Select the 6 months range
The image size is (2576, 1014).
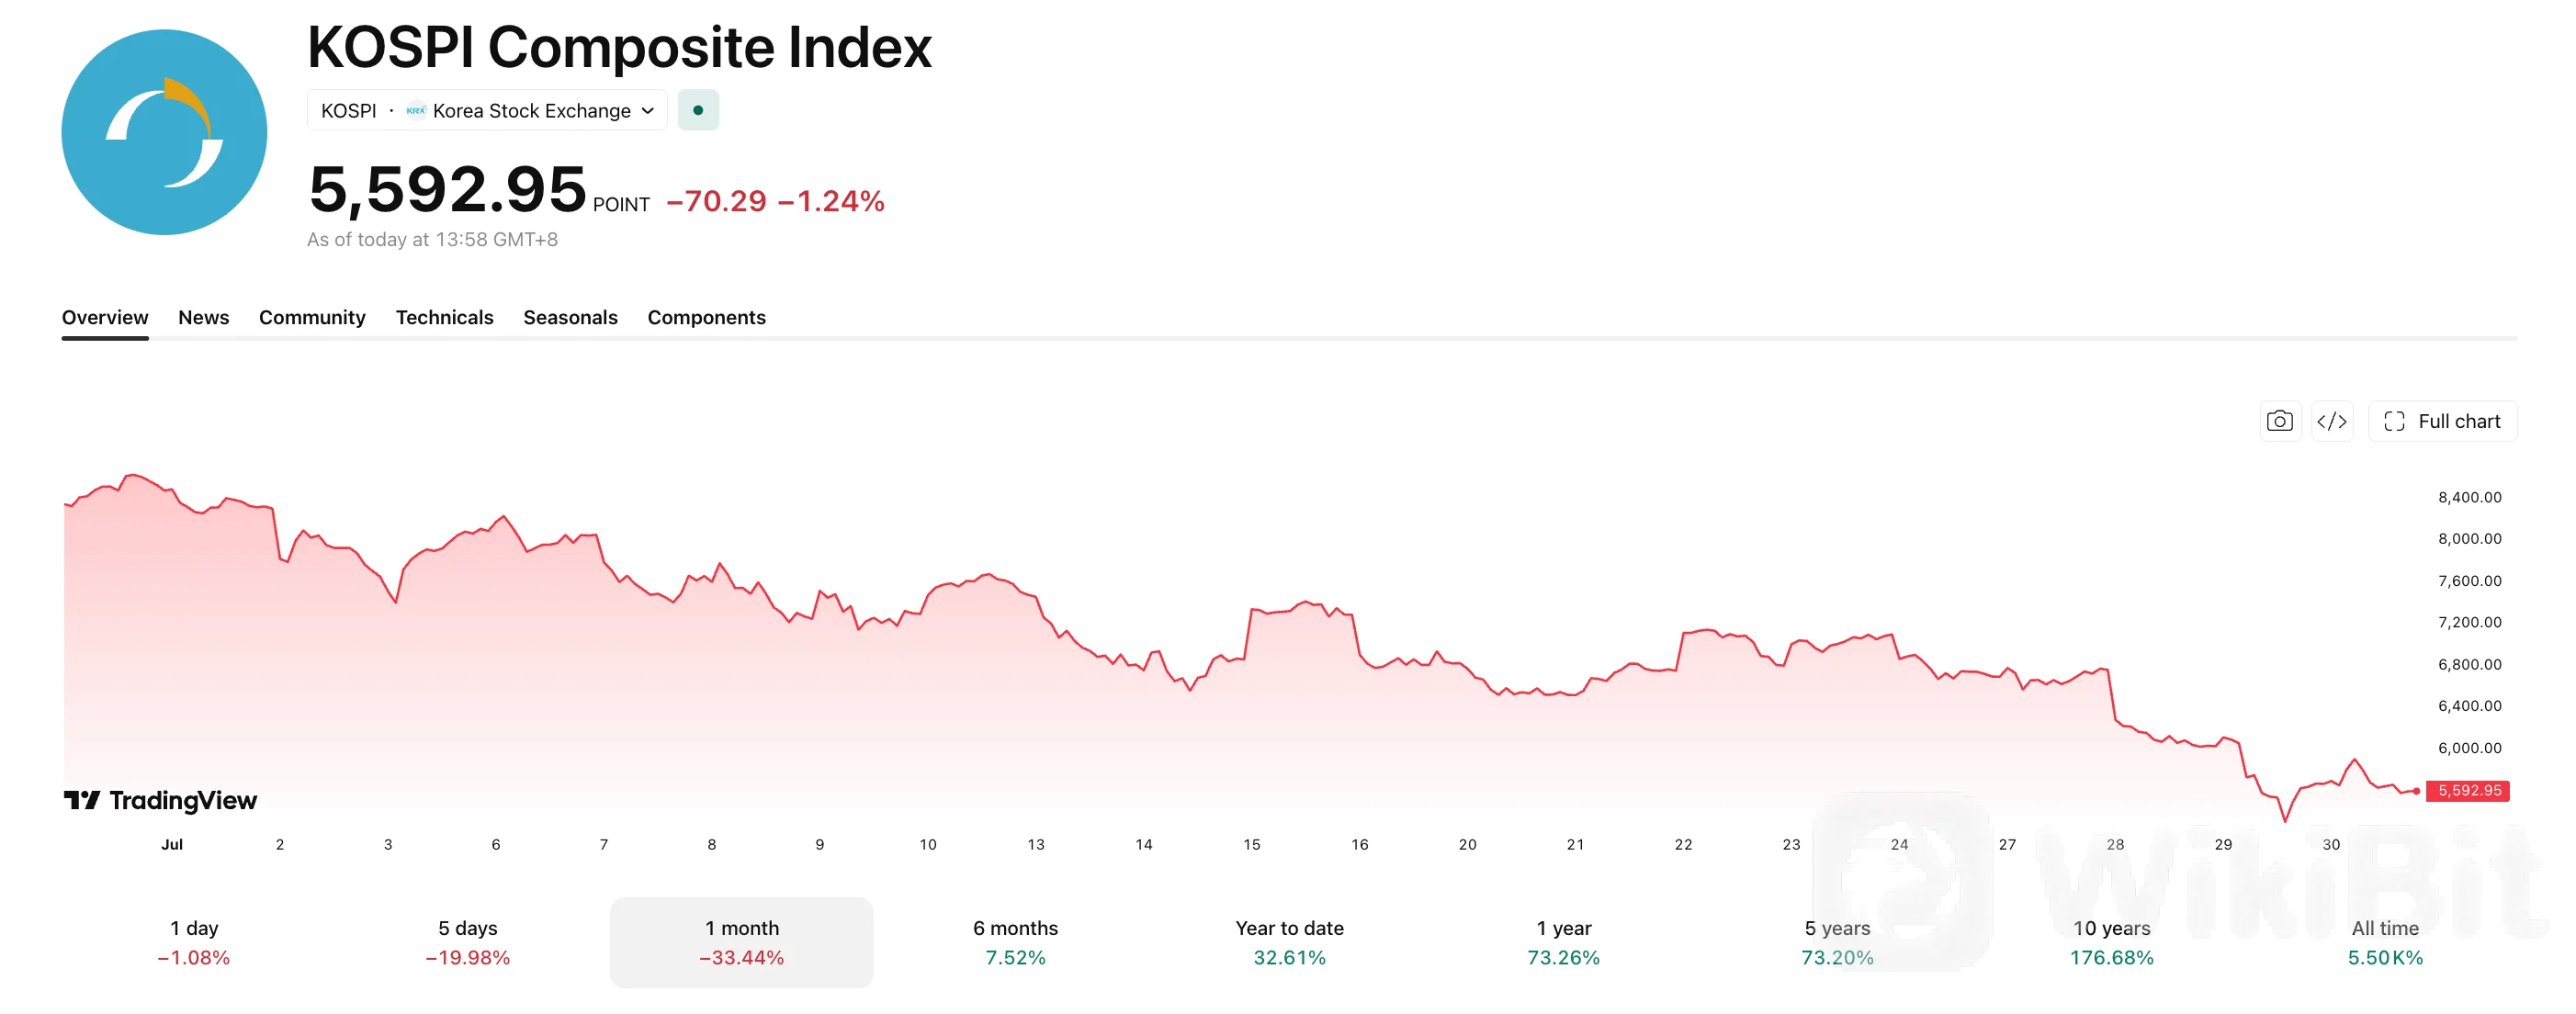(1015, 942)
